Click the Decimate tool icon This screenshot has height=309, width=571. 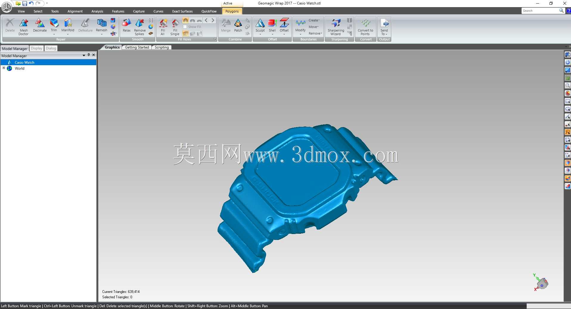40,26
